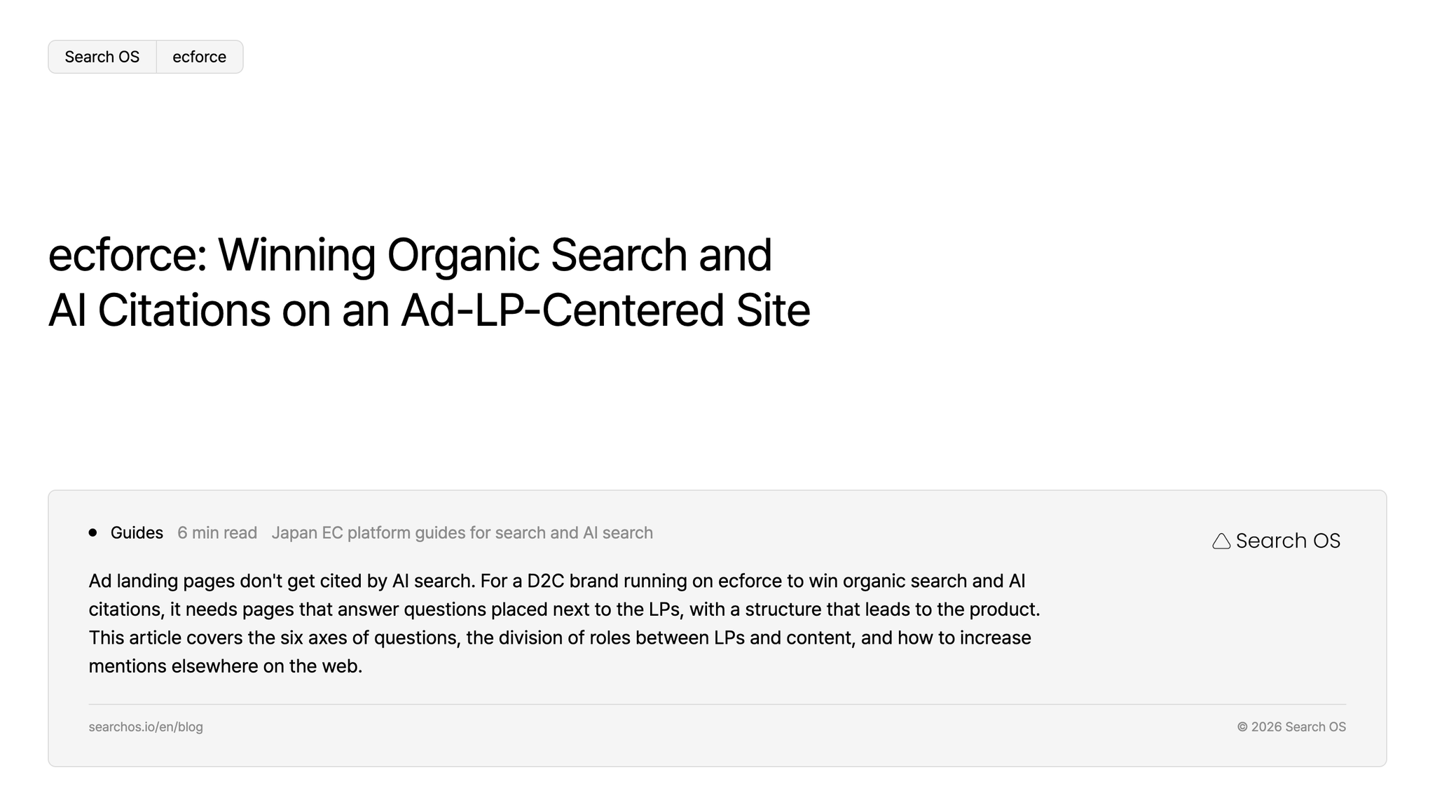Open Japan EC platform guides series link
Screen dimensions: 1435x807
[x=462, y=533]
